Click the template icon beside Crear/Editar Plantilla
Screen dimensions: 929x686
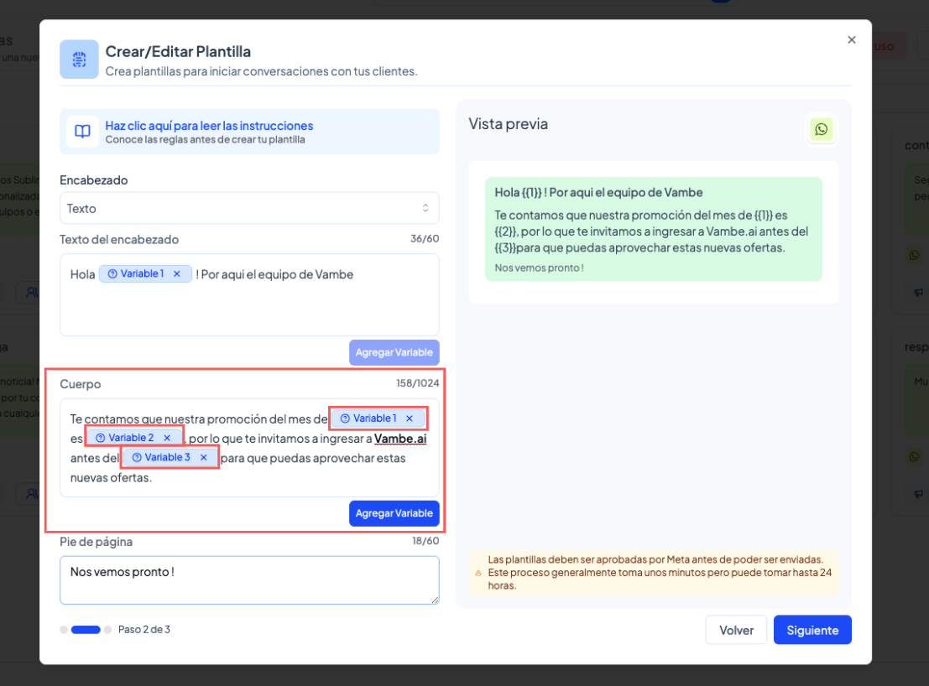tap(79, 60)
